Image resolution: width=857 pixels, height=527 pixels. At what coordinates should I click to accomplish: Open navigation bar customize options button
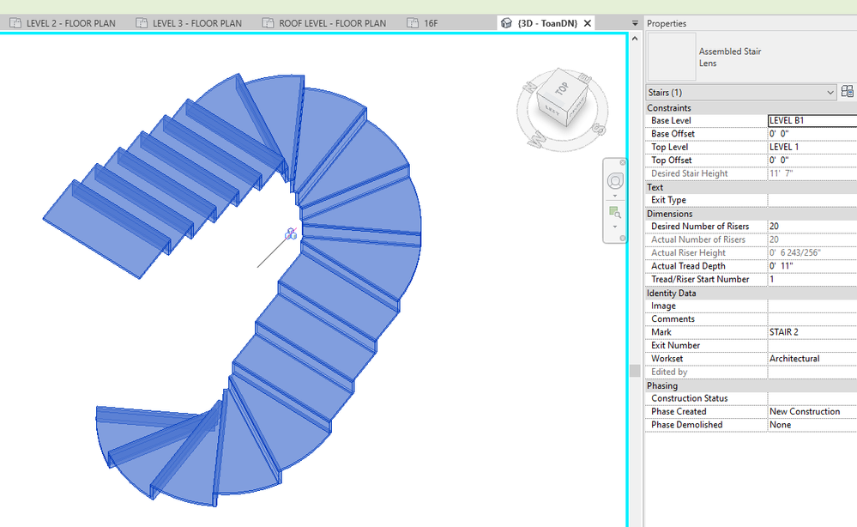[x=623, y=239]
